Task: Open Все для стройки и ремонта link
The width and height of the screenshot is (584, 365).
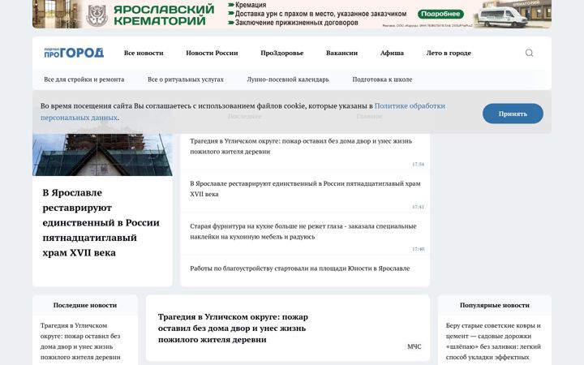Action: [84, 79]
